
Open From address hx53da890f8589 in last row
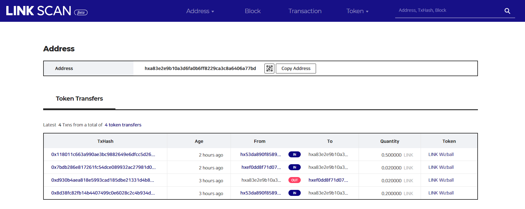point(261,193)
